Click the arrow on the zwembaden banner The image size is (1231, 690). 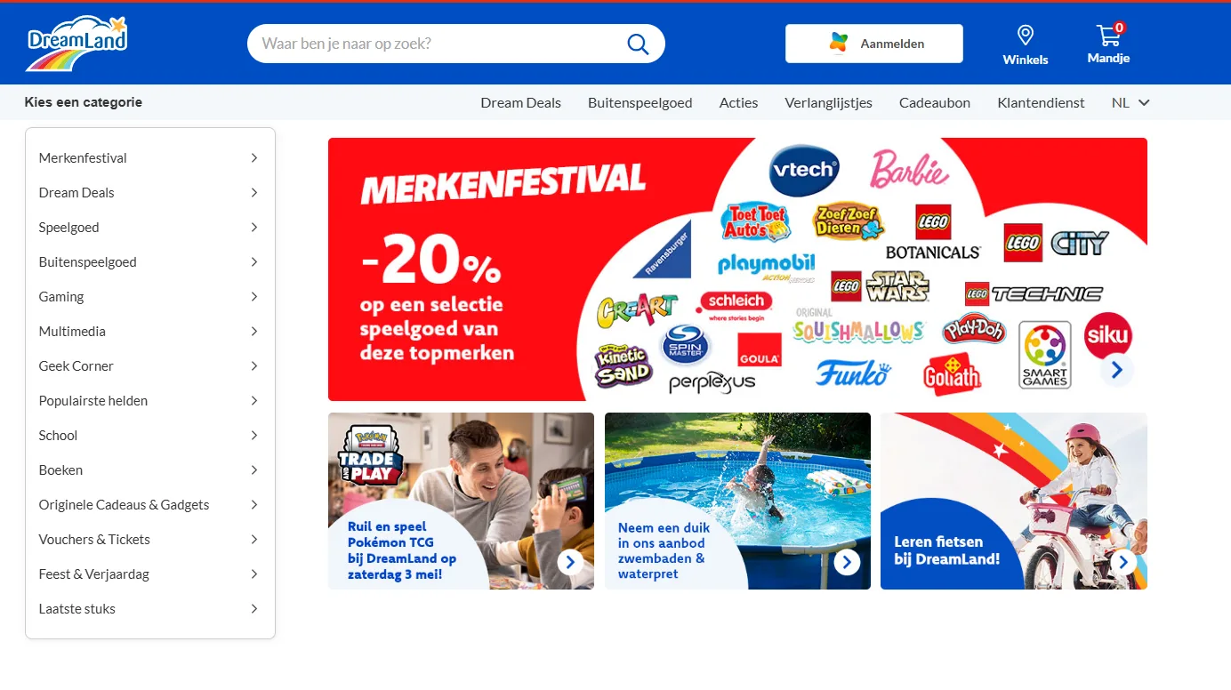[x=847, y=562]
